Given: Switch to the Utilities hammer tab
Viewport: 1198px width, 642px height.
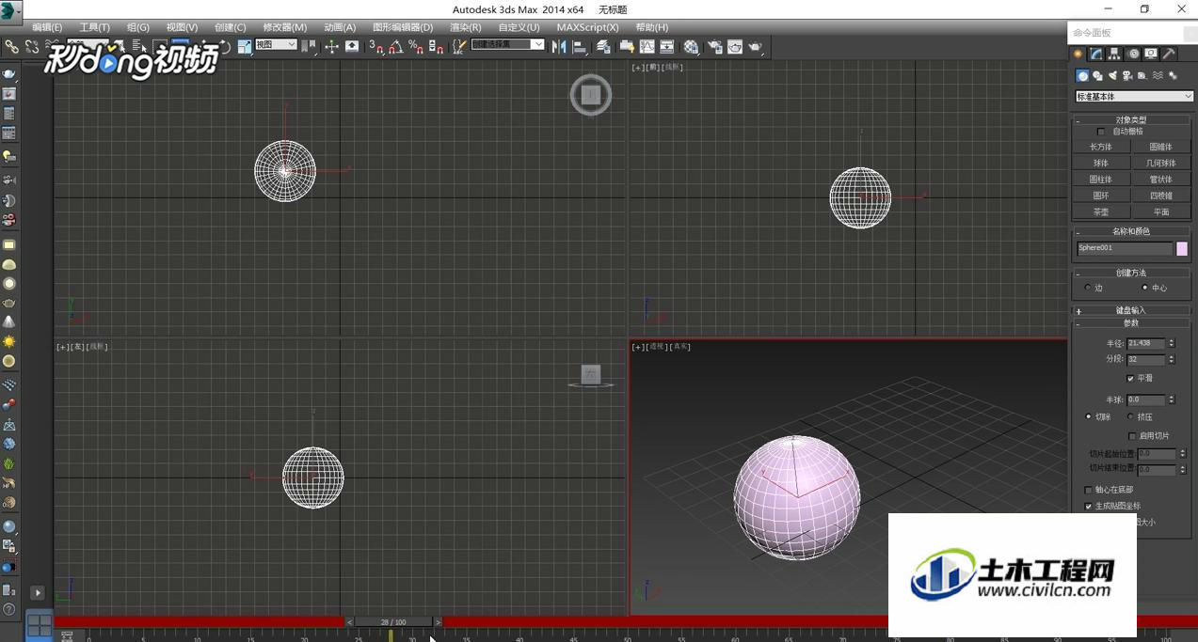Looking at the screenshot, I should tap(1169, 55).
